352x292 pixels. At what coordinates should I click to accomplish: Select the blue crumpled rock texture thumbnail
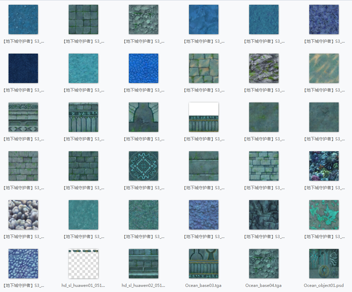tap(204, 19)
